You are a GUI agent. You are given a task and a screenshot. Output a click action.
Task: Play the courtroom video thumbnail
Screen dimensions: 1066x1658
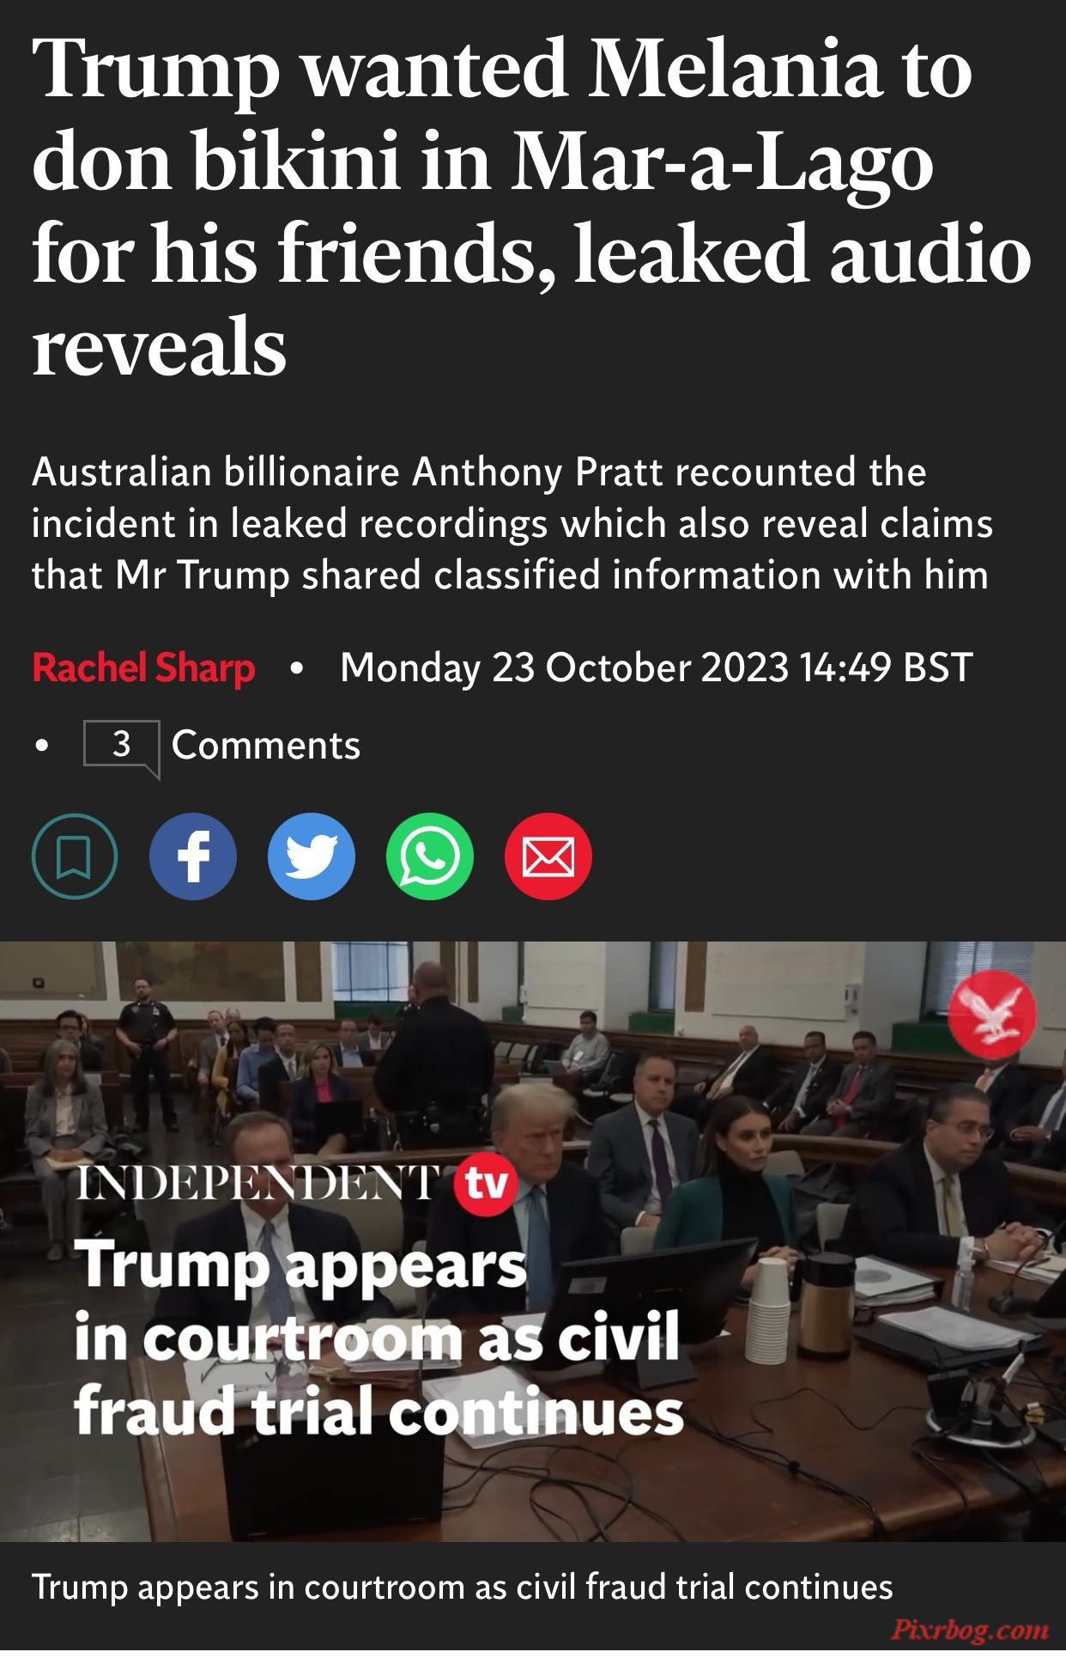tap(533, 1241)
